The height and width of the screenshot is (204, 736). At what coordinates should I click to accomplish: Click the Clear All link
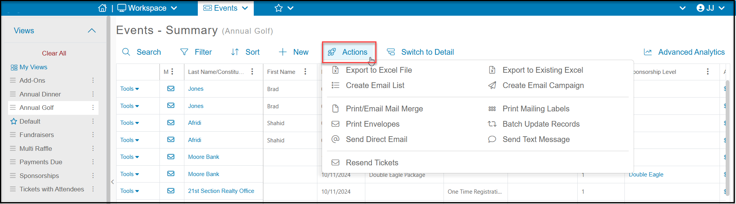tap(54, 53)
